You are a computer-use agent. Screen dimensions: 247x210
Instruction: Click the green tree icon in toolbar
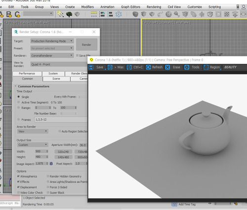(x=69, y=14)
